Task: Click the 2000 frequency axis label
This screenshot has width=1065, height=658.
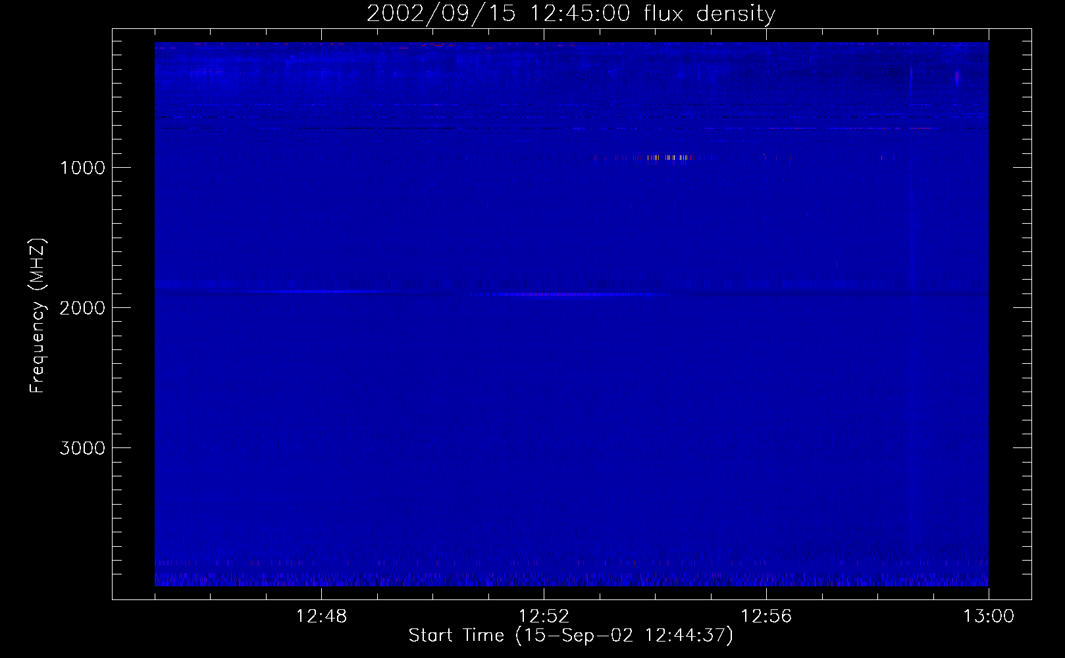Action: pyautogui.click(x=82, y=308)
